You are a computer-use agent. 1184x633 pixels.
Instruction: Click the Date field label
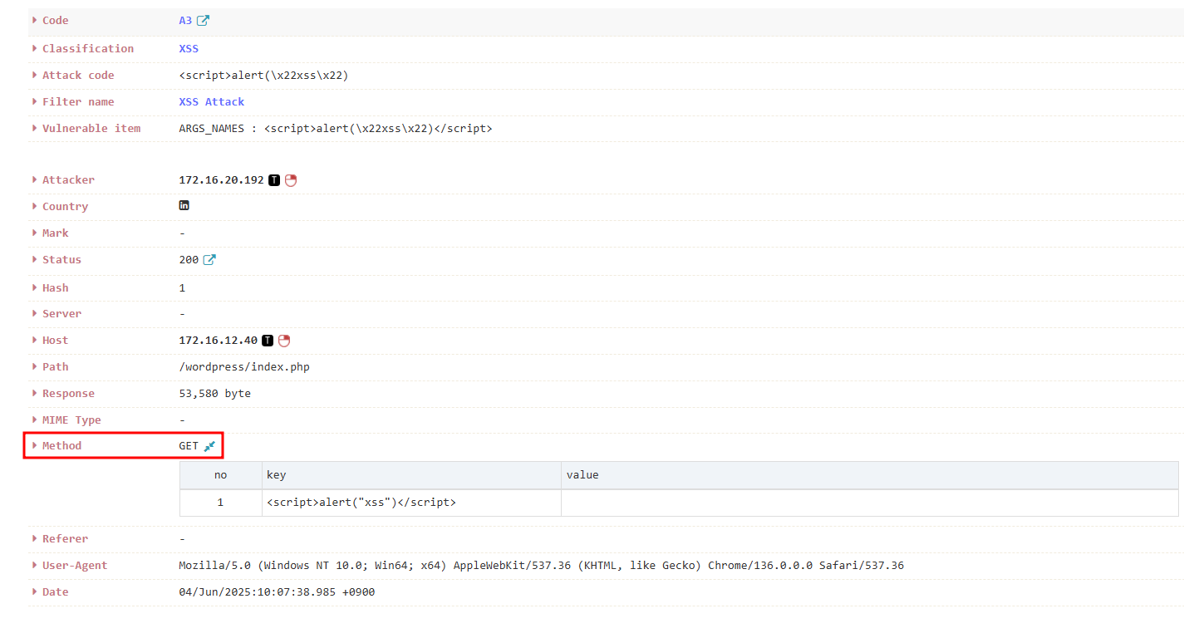pos(56,592)
